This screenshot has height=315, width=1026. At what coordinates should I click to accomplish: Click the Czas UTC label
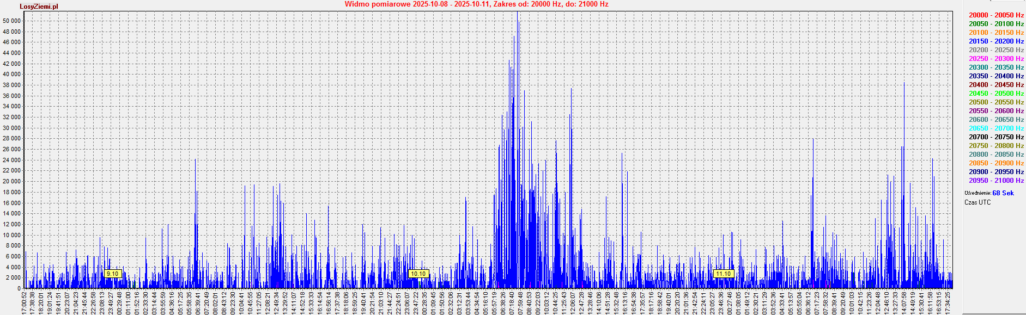click(x=978, y=202)
